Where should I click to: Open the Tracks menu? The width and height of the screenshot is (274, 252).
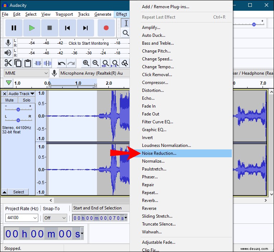tap(84, 14)
